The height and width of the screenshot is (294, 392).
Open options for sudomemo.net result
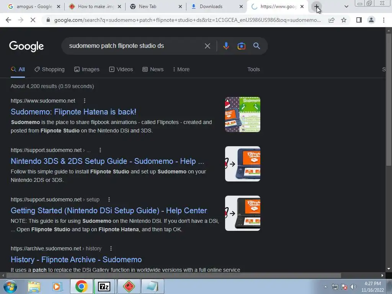85,101
